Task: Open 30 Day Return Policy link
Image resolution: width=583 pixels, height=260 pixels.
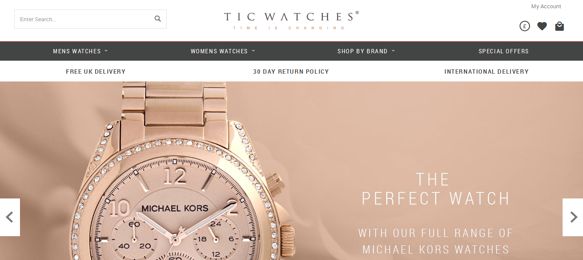Action: click(291, 71)
